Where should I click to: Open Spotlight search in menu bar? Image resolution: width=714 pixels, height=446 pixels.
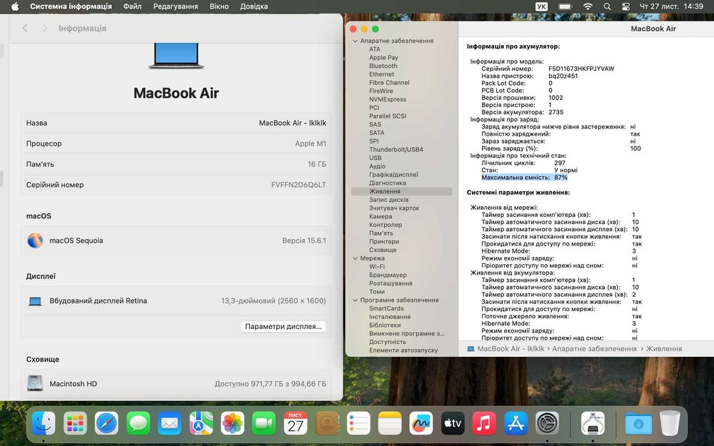[607, 6]
